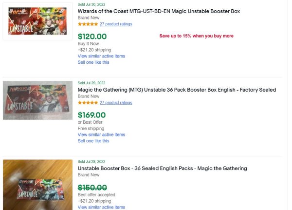Click Sell one like this under $120.00 listing

tap(93, 62)
